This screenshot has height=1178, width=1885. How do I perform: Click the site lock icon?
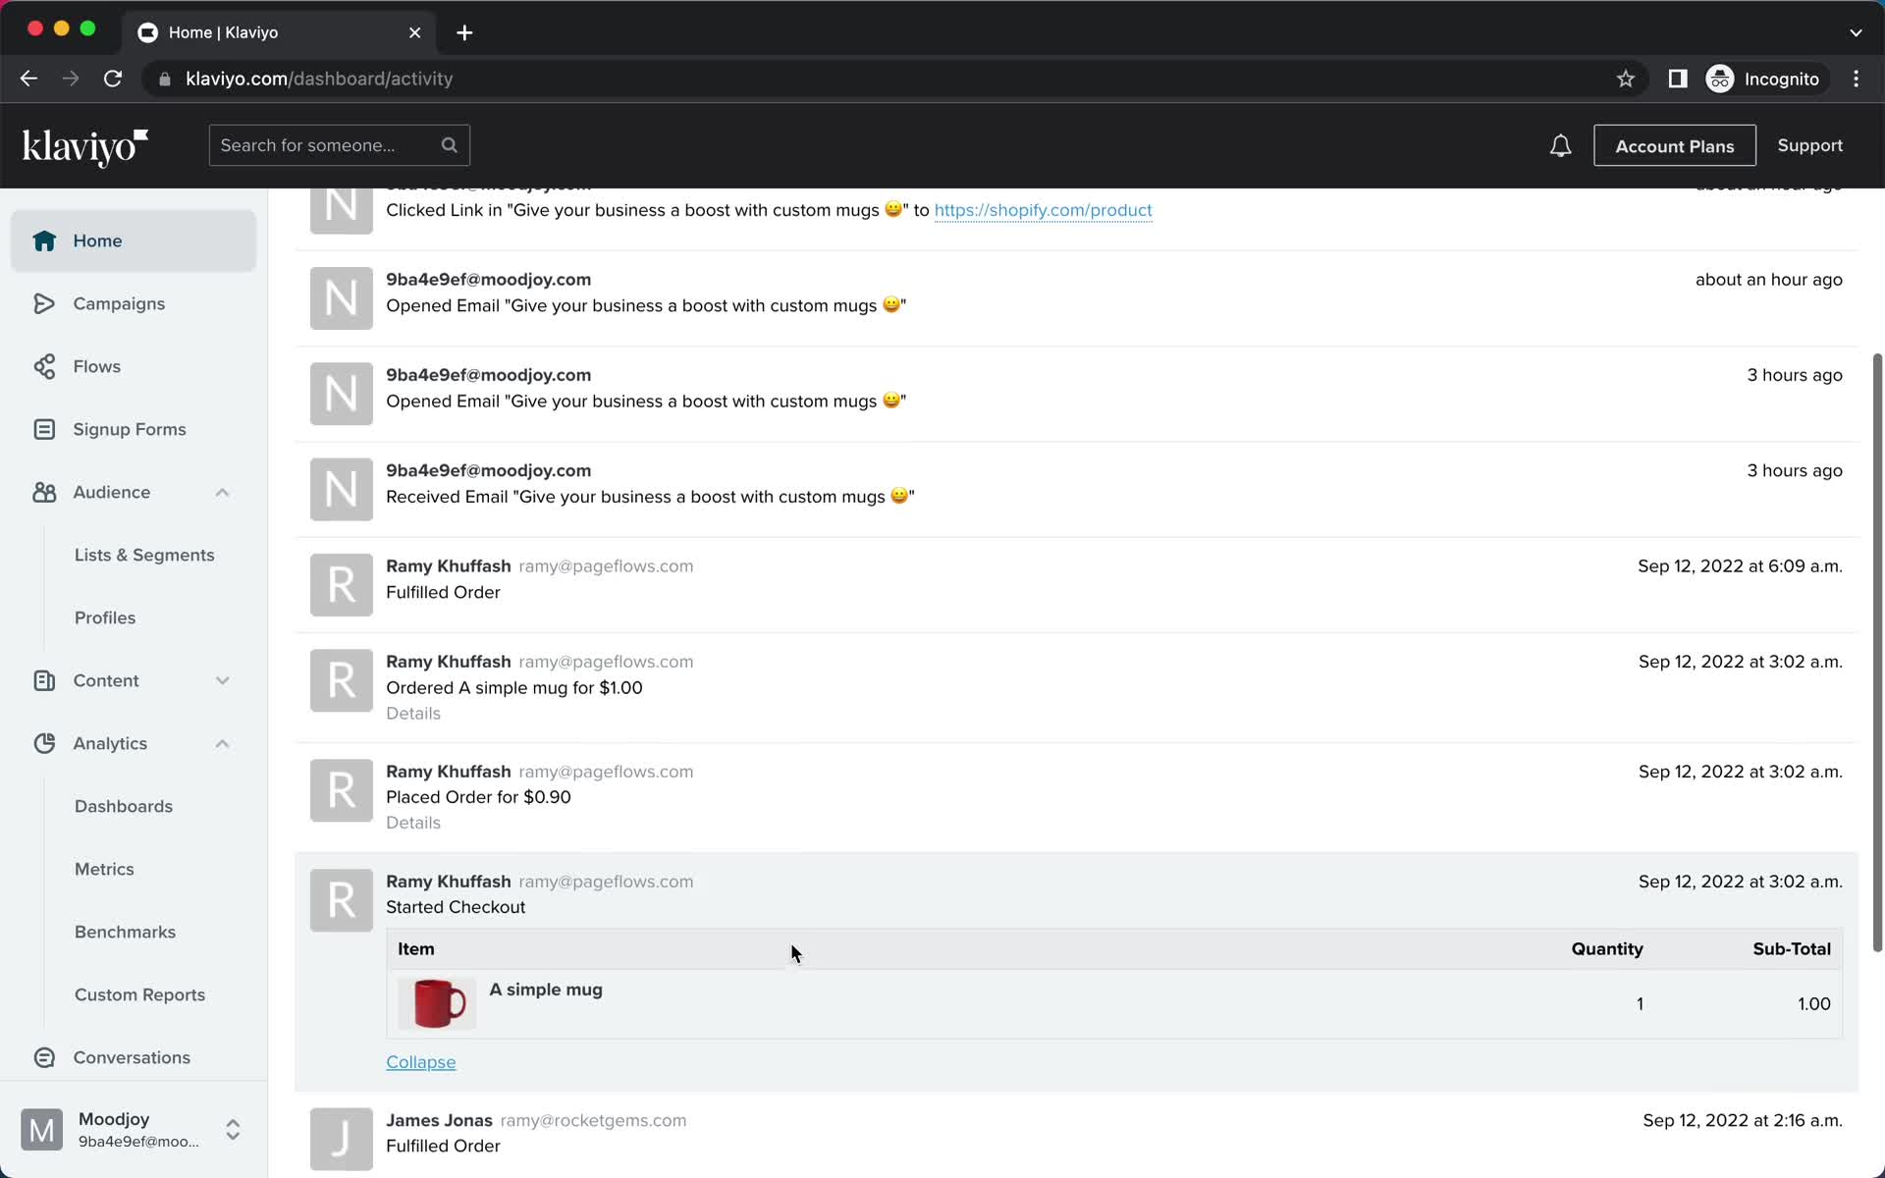165,79
